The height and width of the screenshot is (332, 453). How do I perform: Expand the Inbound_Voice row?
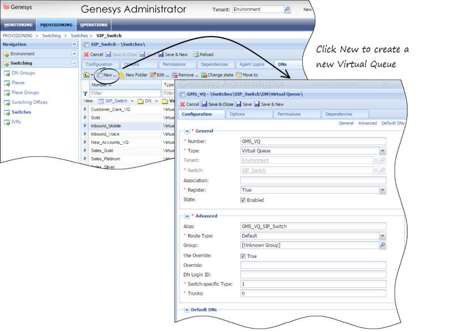click(85, 133)
